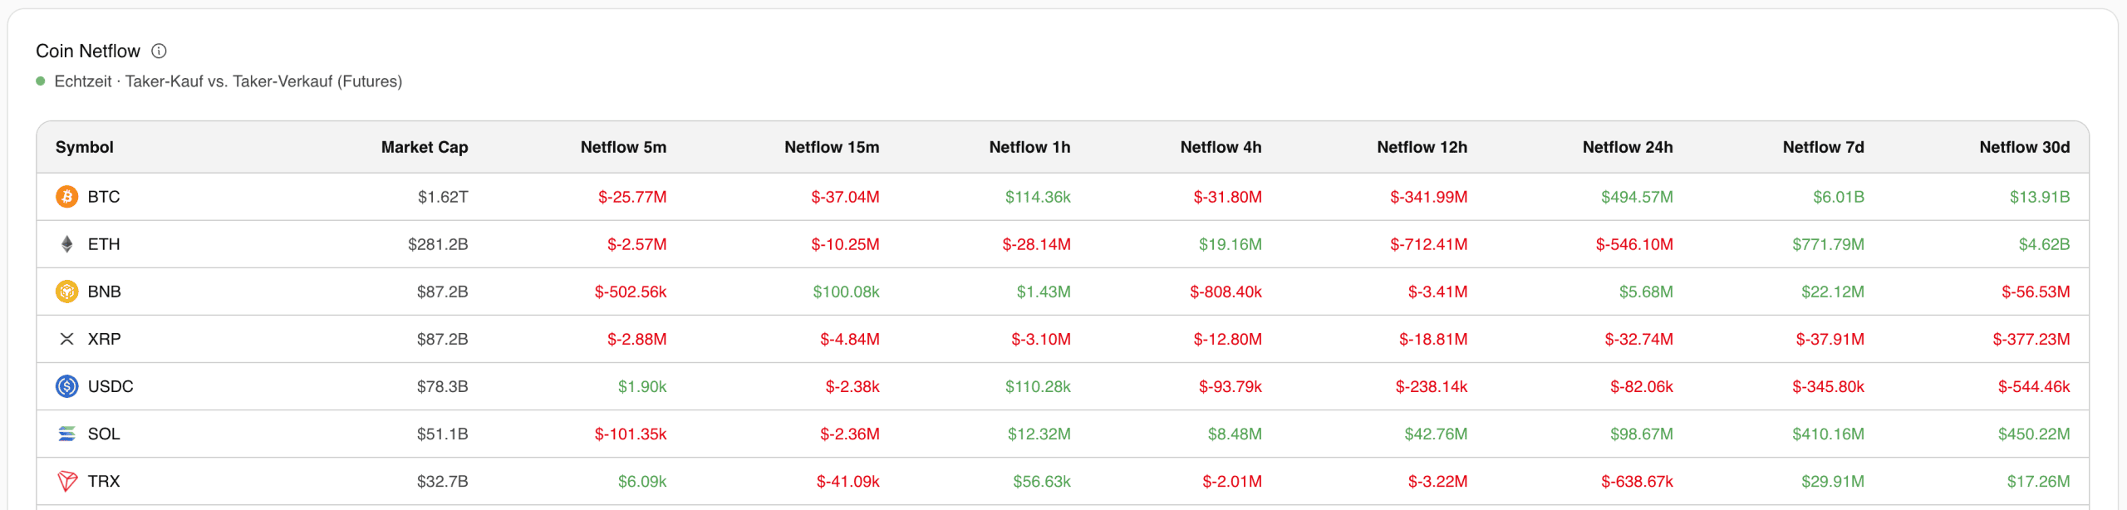Click the BNB coin icon

[x=66, y=292]
